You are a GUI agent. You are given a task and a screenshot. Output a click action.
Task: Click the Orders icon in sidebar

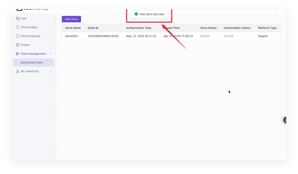pos(18,45)
